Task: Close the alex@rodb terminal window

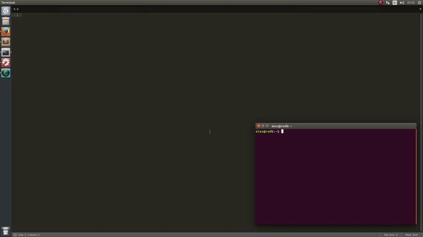Action: click(x=258, y=126)
